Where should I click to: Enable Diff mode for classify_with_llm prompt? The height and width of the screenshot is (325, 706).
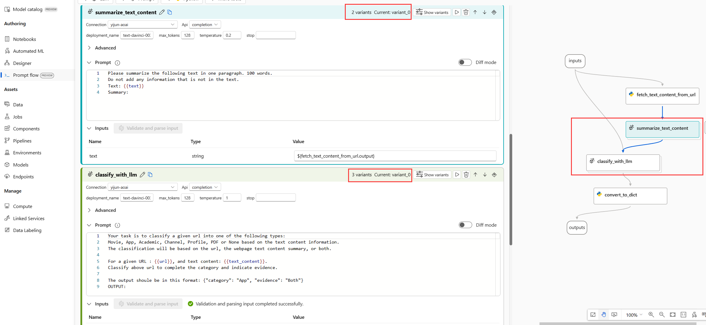click(465, 225)
